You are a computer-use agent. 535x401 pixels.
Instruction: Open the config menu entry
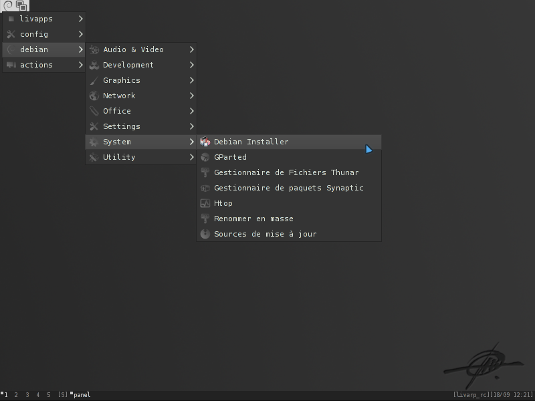(44, 34)
